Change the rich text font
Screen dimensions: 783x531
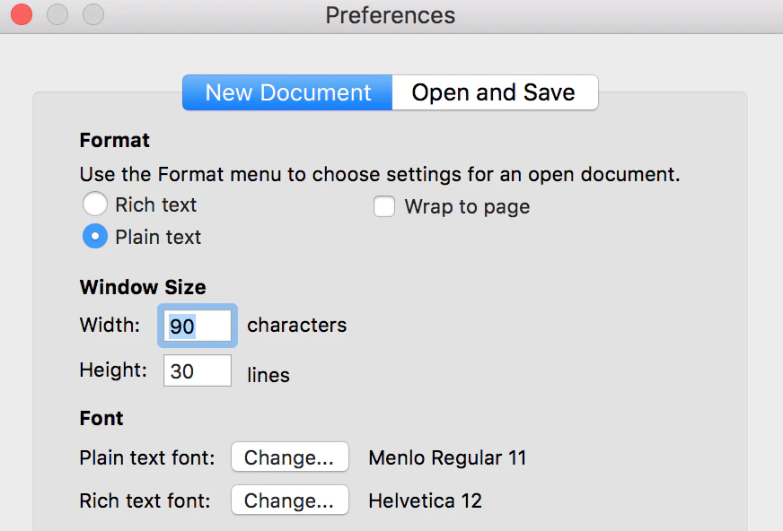click(x=290, y=500)
